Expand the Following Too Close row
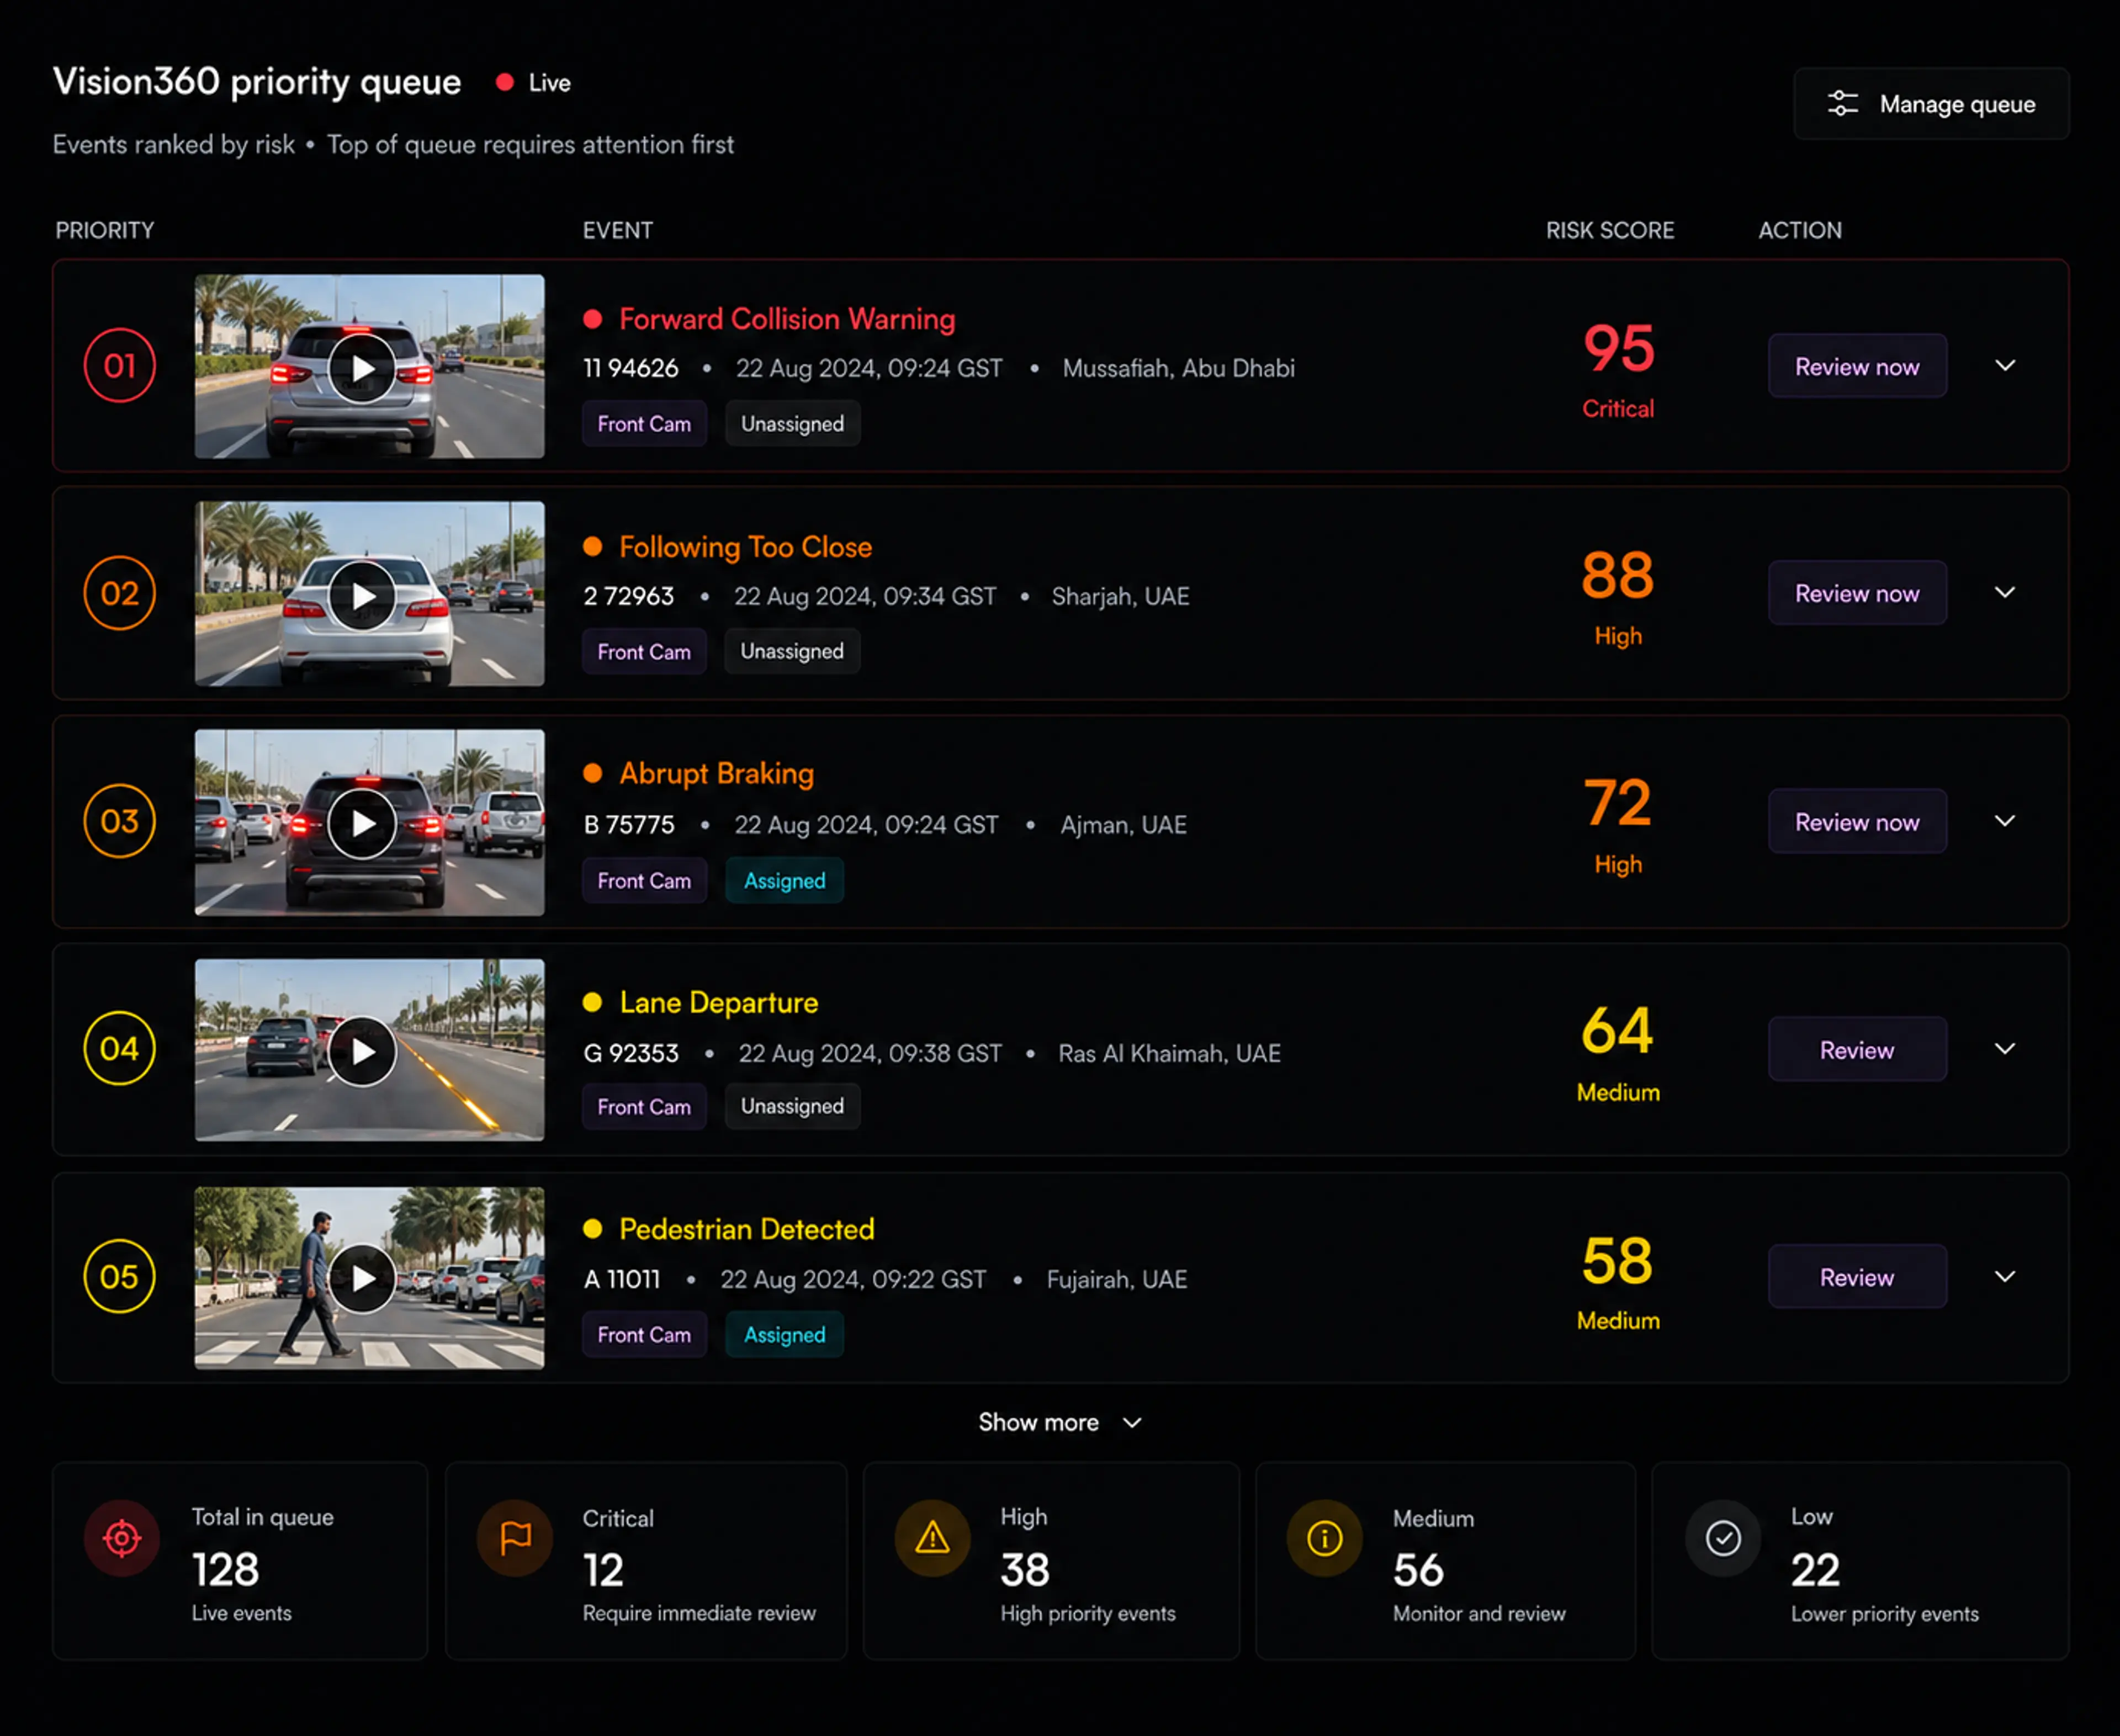The height and width of the screenshot is (1736, 2120). click(2005, 592)
